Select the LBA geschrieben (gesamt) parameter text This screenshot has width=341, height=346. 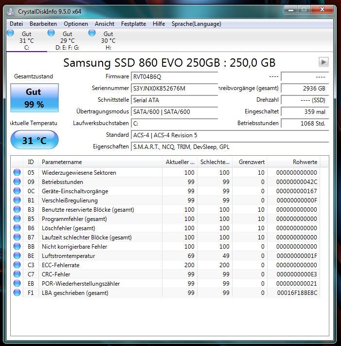point(75,293)
